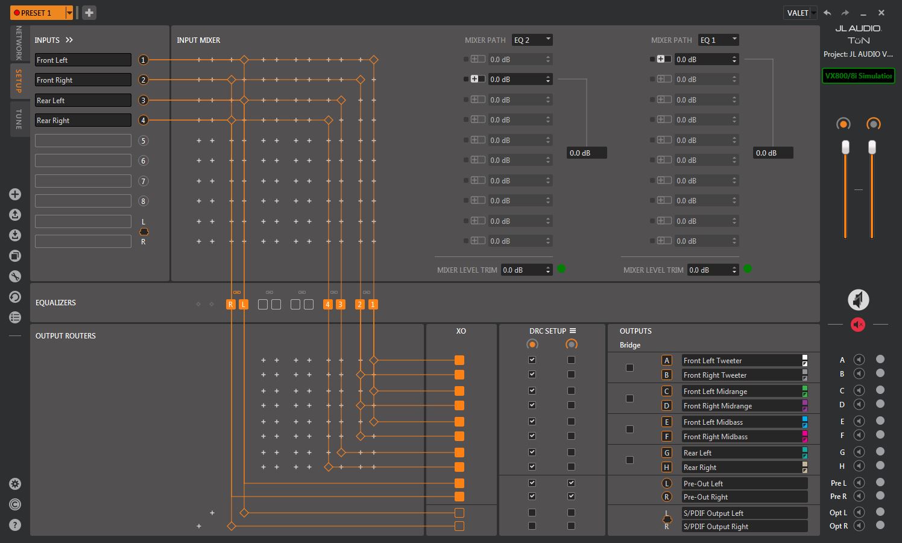Click the second master volume slider handle
The width and height of the screenshot is (902, 543).
click(x=872, y=147)
